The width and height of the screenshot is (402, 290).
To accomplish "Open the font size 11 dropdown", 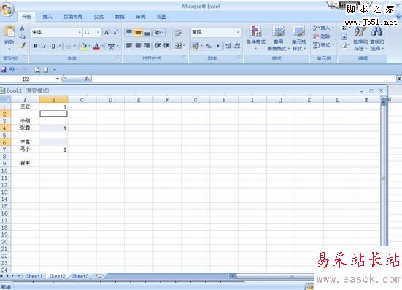I will [98, 32].
